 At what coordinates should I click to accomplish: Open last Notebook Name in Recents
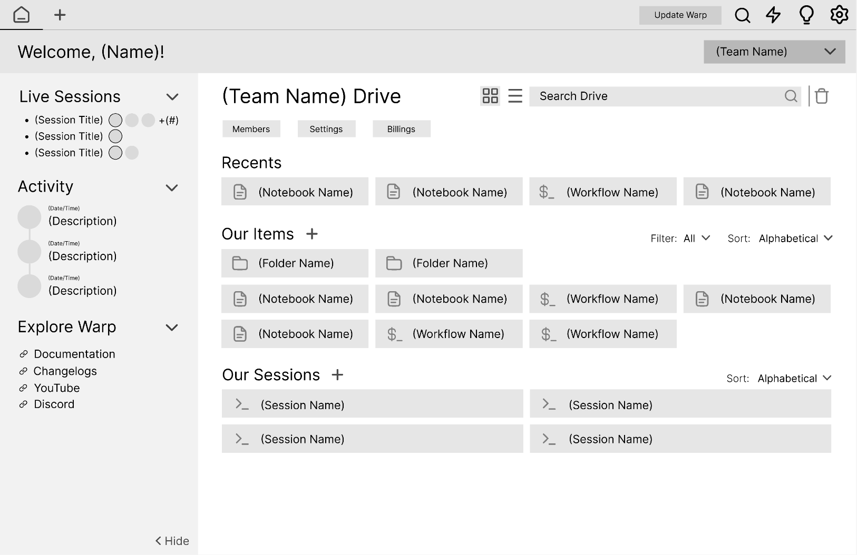pyautogui.click(x=757, y=192)
